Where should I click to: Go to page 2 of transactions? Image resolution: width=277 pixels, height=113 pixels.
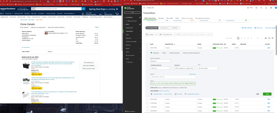click(242, 38)
